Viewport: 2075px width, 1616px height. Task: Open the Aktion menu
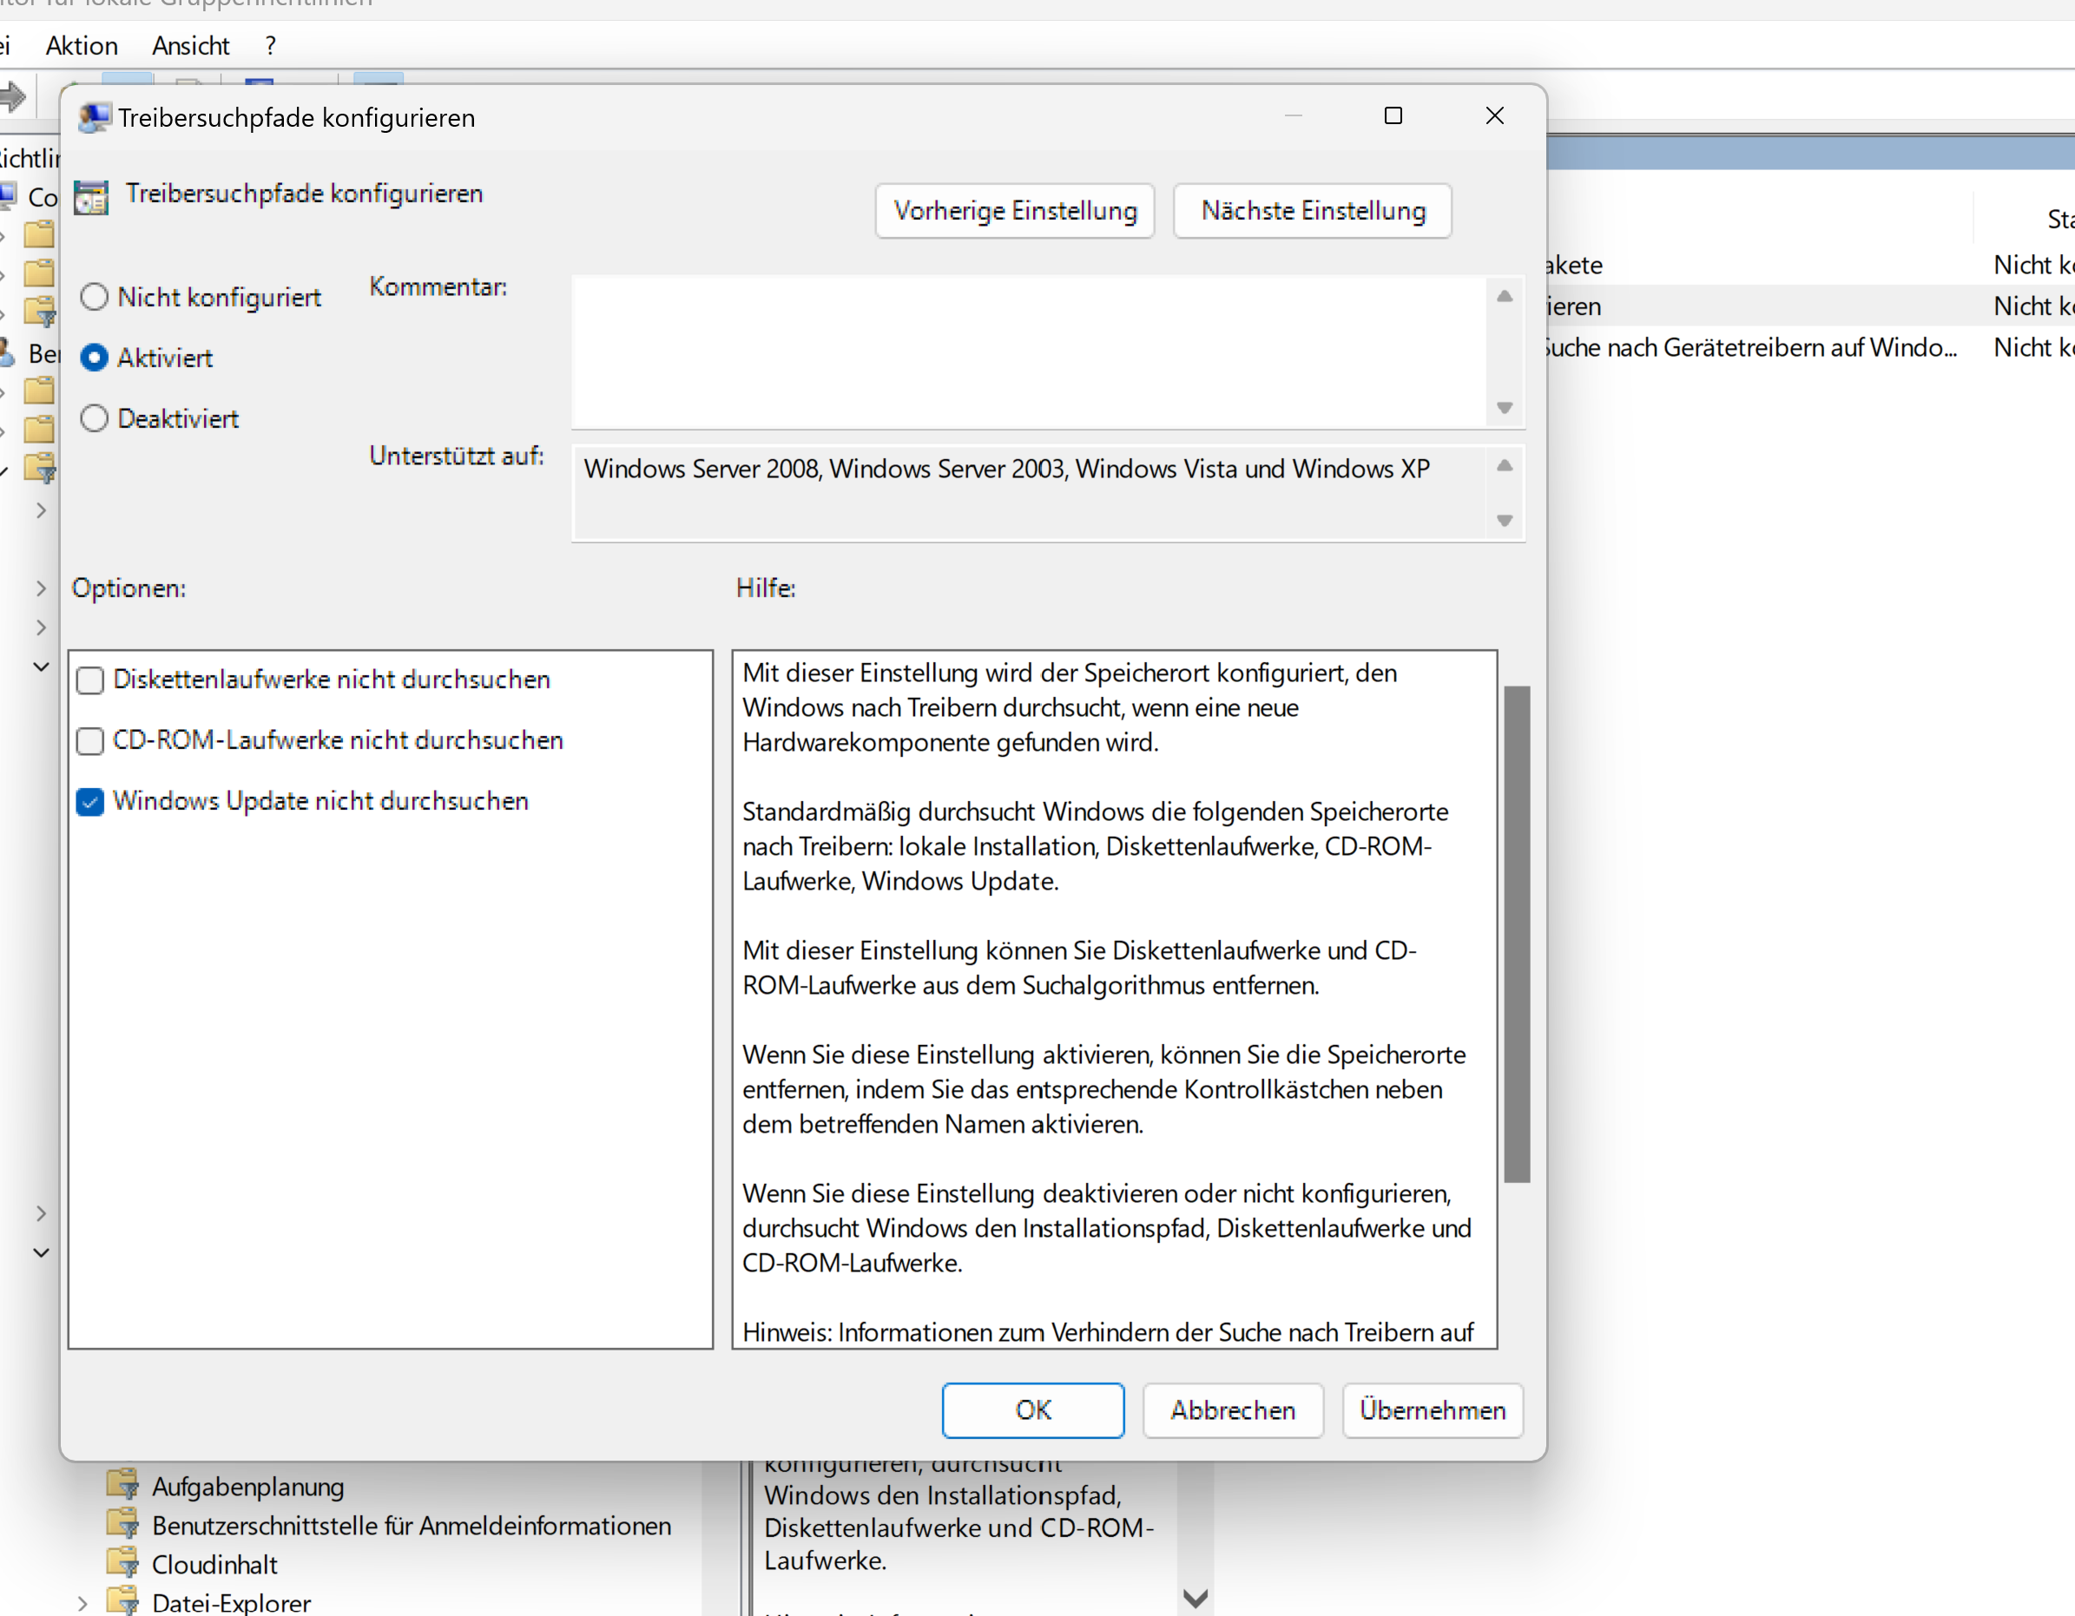82,46
